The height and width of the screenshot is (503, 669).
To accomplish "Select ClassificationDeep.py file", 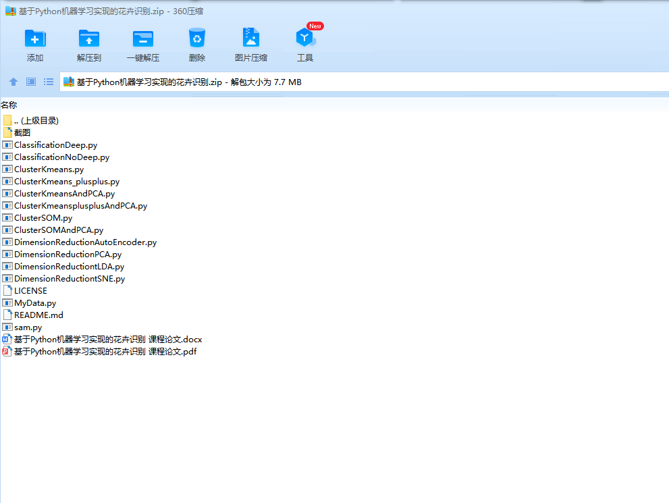I will (x=50, y=145).
